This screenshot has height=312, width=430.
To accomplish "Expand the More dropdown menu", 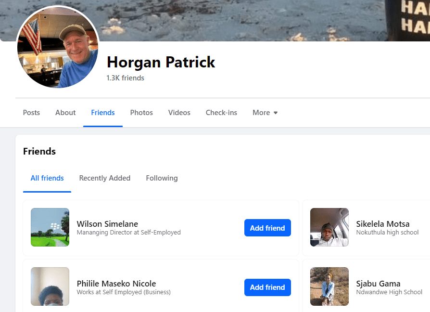I will [x=265, y=113].
